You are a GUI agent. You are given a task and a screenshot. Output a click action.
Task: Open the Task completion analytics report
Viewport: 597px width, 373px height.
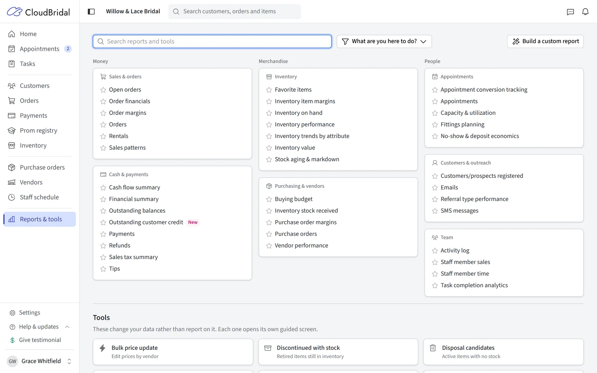(474, 285)
